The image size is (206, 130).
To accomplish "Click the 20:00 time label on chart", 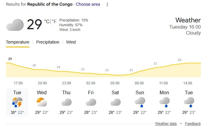I will pos(42,83).
